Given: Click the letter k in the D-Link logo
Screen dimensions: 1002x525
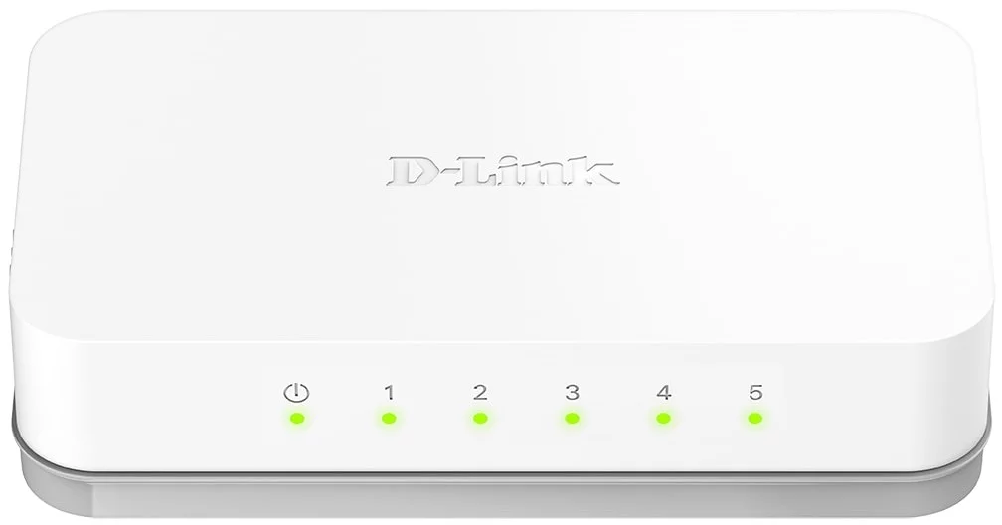Looking at the screenshot, I should tap(593, 172).
